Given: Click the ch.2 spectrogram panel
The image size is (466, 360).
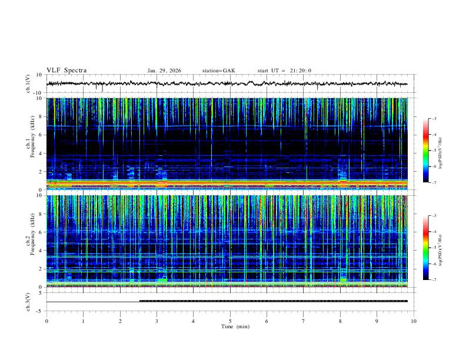Looking at the screenshot, I should [227, 241].
